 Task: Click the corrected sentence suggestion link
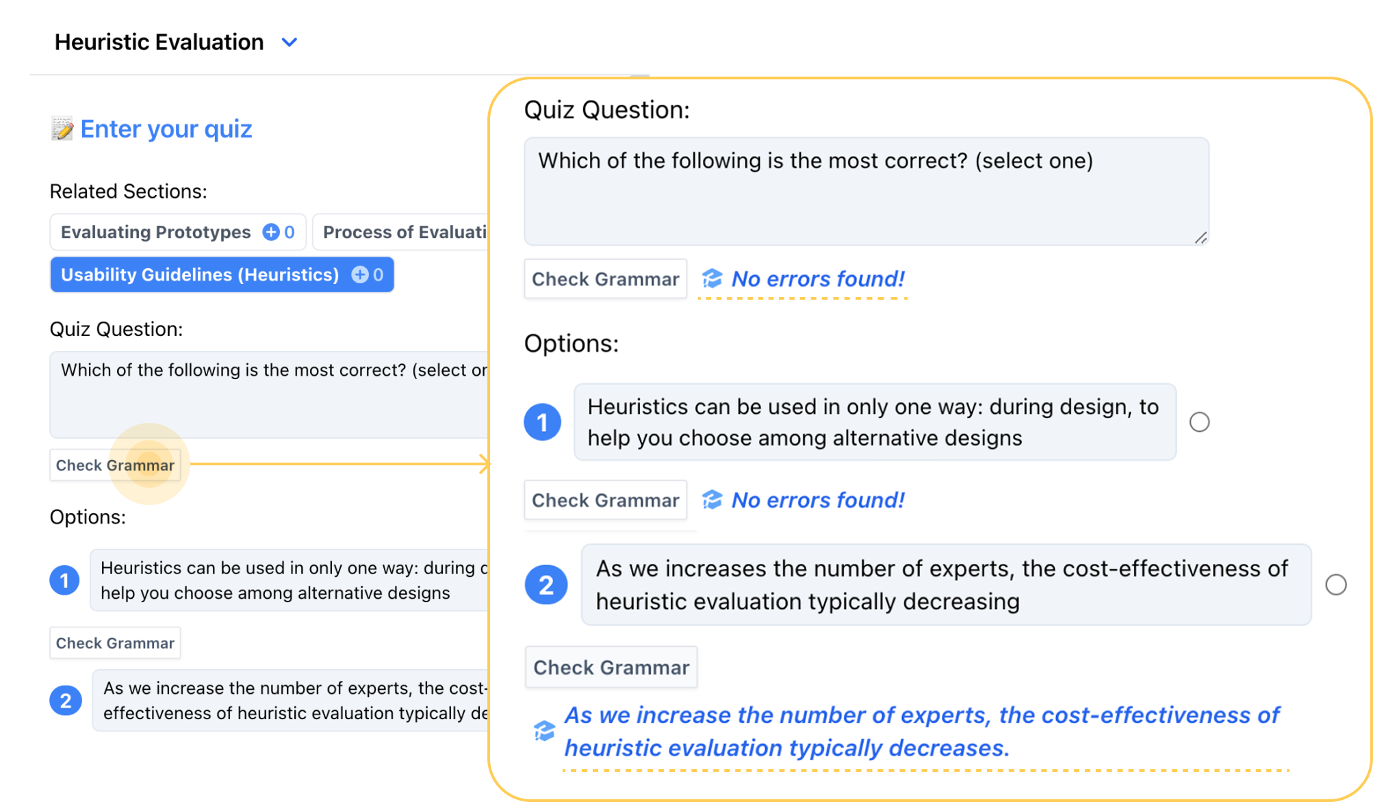921,732
